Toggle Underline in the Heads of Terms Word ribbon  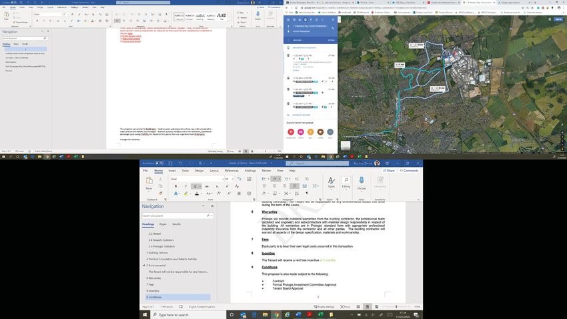point(195,186)
